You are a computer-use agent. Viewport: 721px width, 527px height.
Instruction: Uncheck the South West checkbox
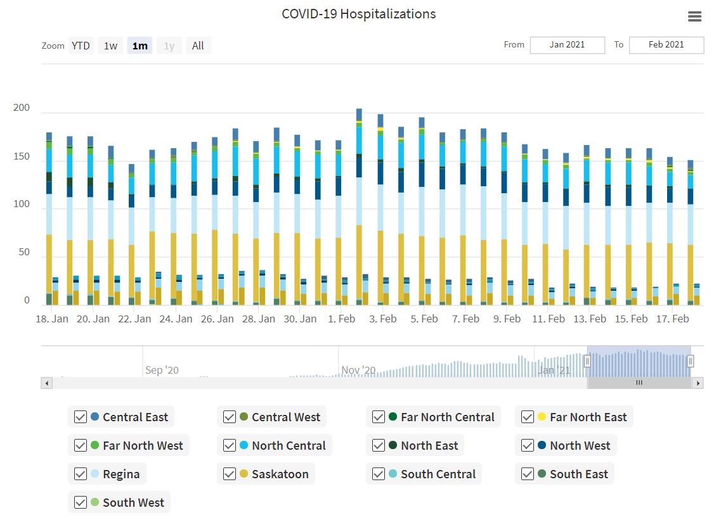click(81, 503)
